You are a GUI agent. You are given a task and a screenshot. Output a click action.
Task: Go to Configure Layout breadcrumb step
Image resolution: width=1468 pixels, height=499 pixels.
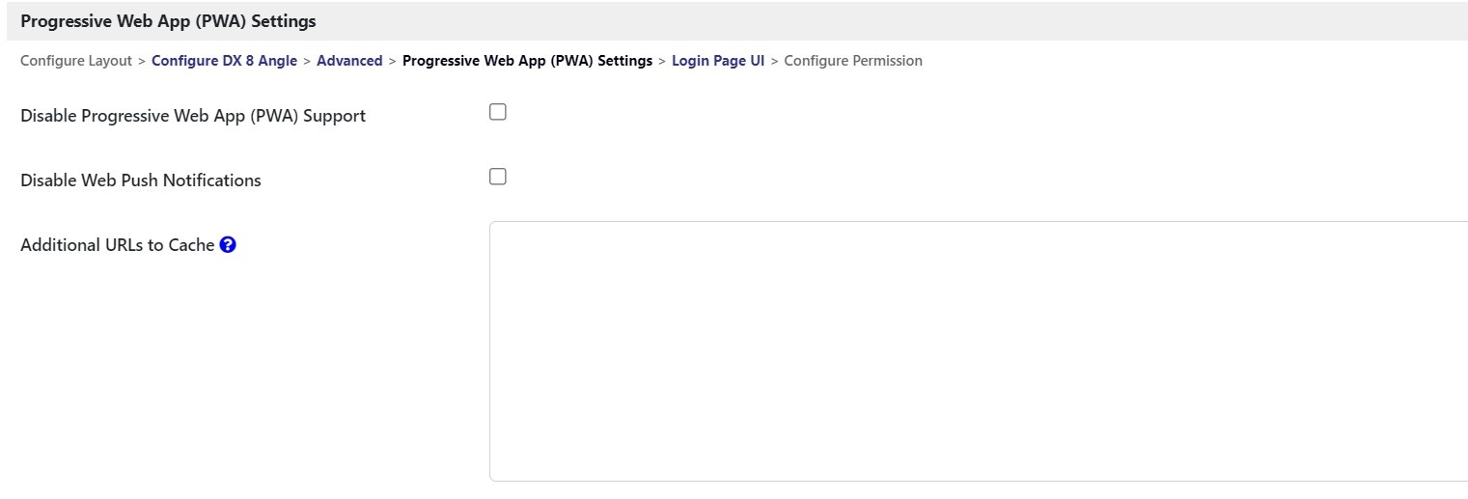(x=76, y=61)
